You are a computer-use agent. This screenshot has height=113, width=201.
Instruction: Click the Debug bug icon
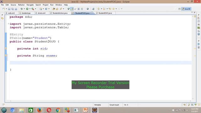point(22,9)
